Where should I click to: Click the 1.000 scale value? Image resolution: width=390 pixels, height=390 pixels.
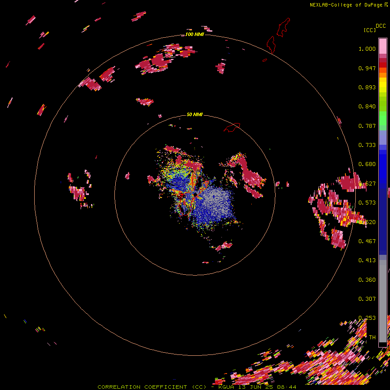pos(367,49)
